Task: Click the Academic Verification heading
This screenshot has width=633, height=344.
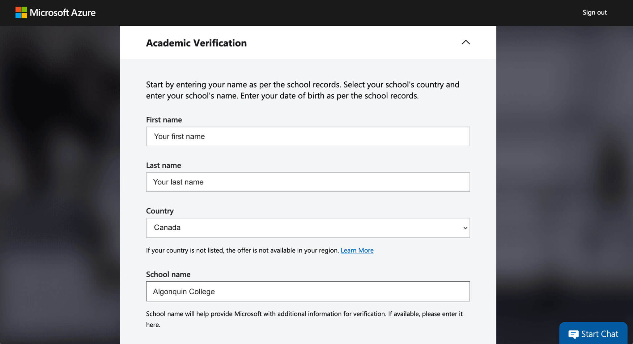Action: pyautogui.click(x=196, y=43)
